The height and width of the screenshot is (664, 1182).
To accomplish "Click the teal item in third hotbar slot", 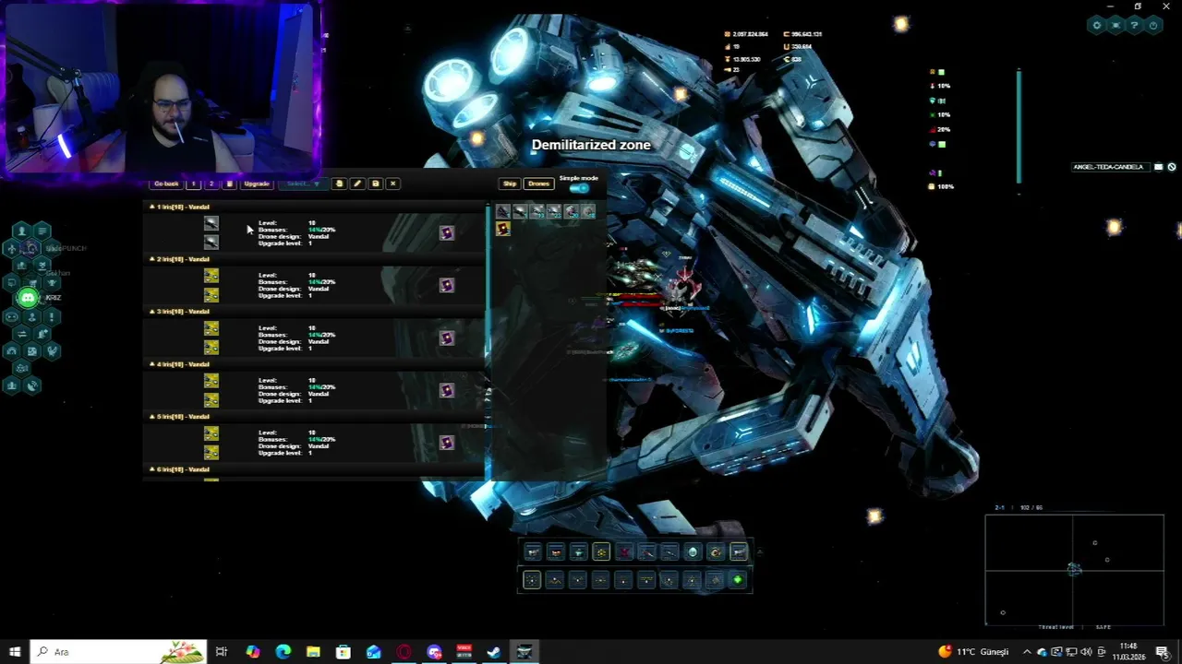I will 578,552.
